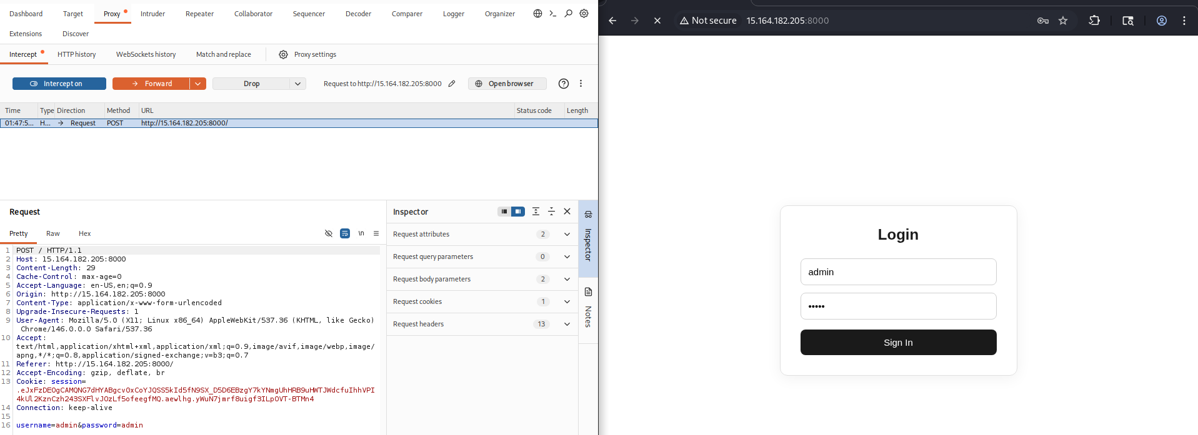Open the Notes side tab
The height and width of the screenshot is (435, 1198).
tap(588, 310)
